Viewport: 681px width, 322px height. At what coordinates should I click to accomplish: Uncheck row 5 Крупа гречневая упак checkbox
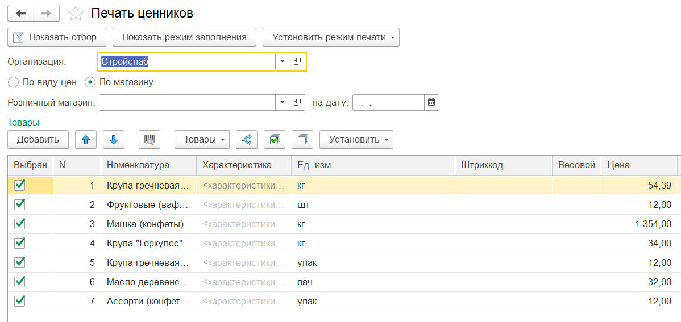(20, 262)
